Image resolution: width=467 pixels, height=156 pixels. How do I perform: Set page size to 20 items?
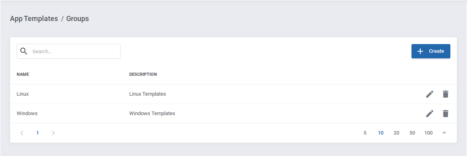click(396, 133)
